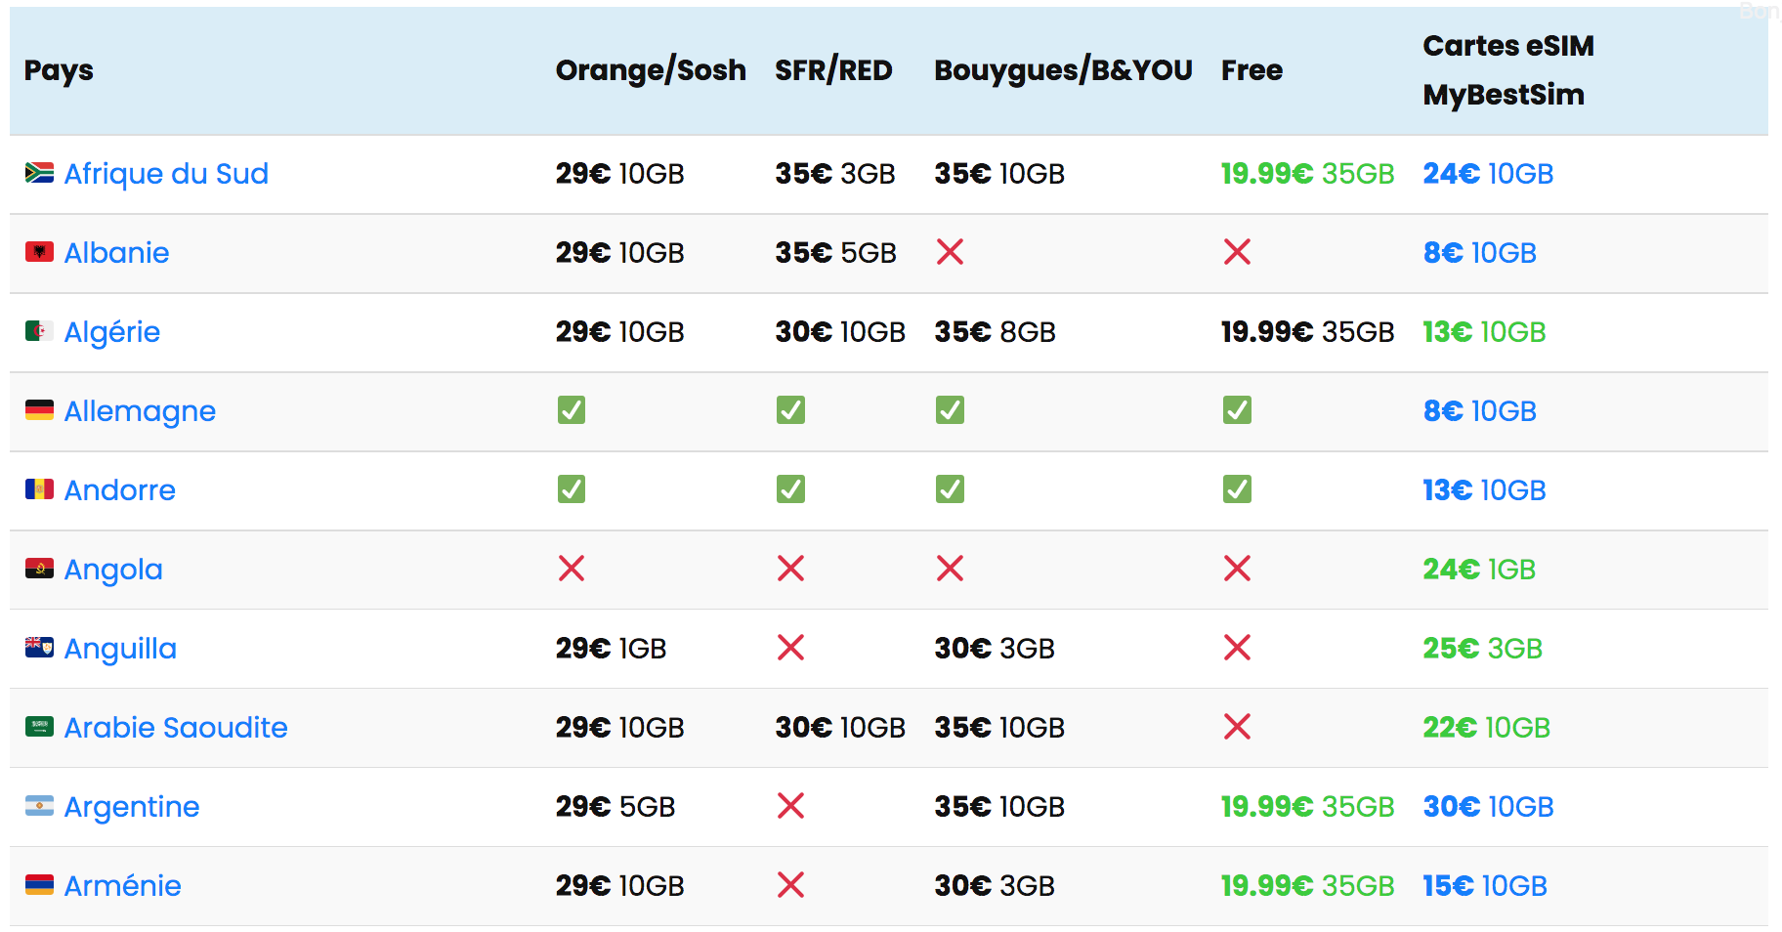Click the Cartes eSIM MyBestSim column header

[1507, 70]
